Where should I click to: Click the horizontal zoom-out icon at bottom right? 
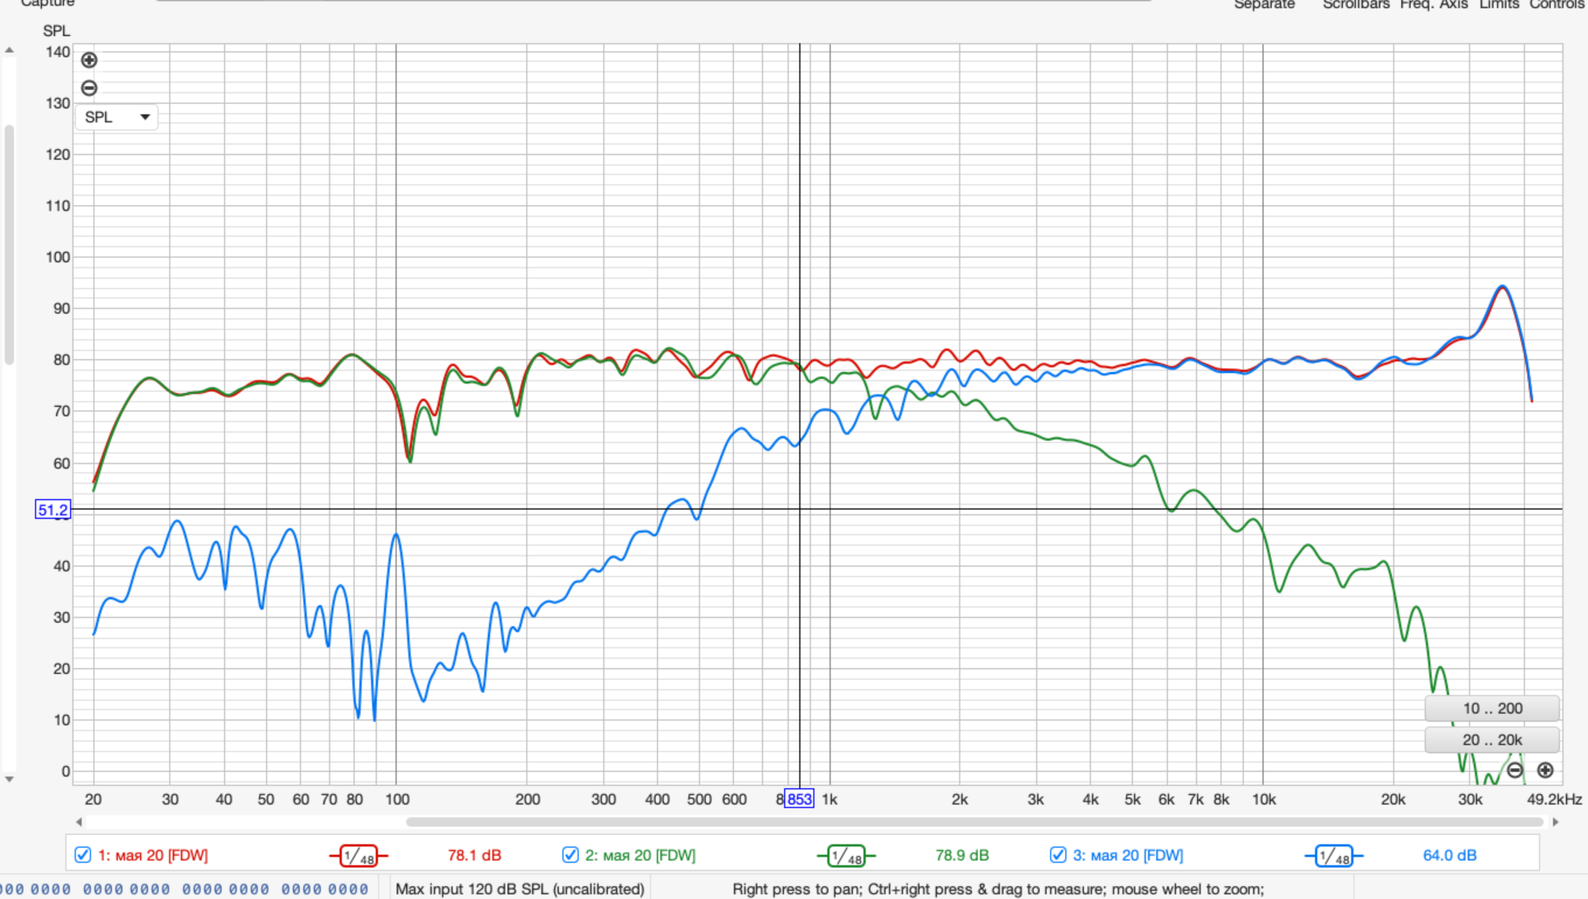tap(1514, 770)
